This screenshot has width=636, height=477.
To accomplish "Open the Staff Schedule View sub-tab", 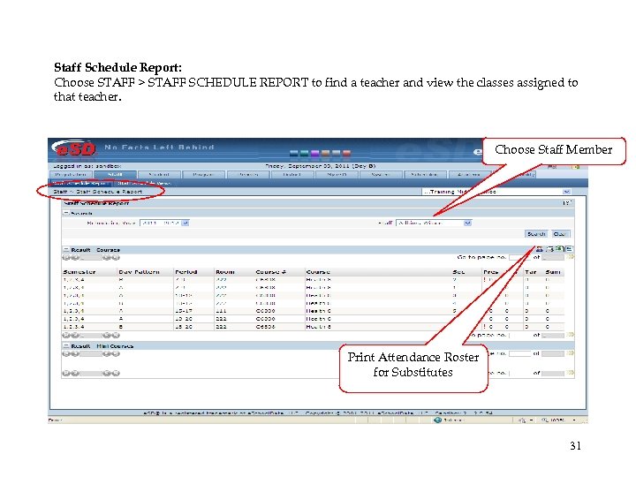I will coord(144,184).
